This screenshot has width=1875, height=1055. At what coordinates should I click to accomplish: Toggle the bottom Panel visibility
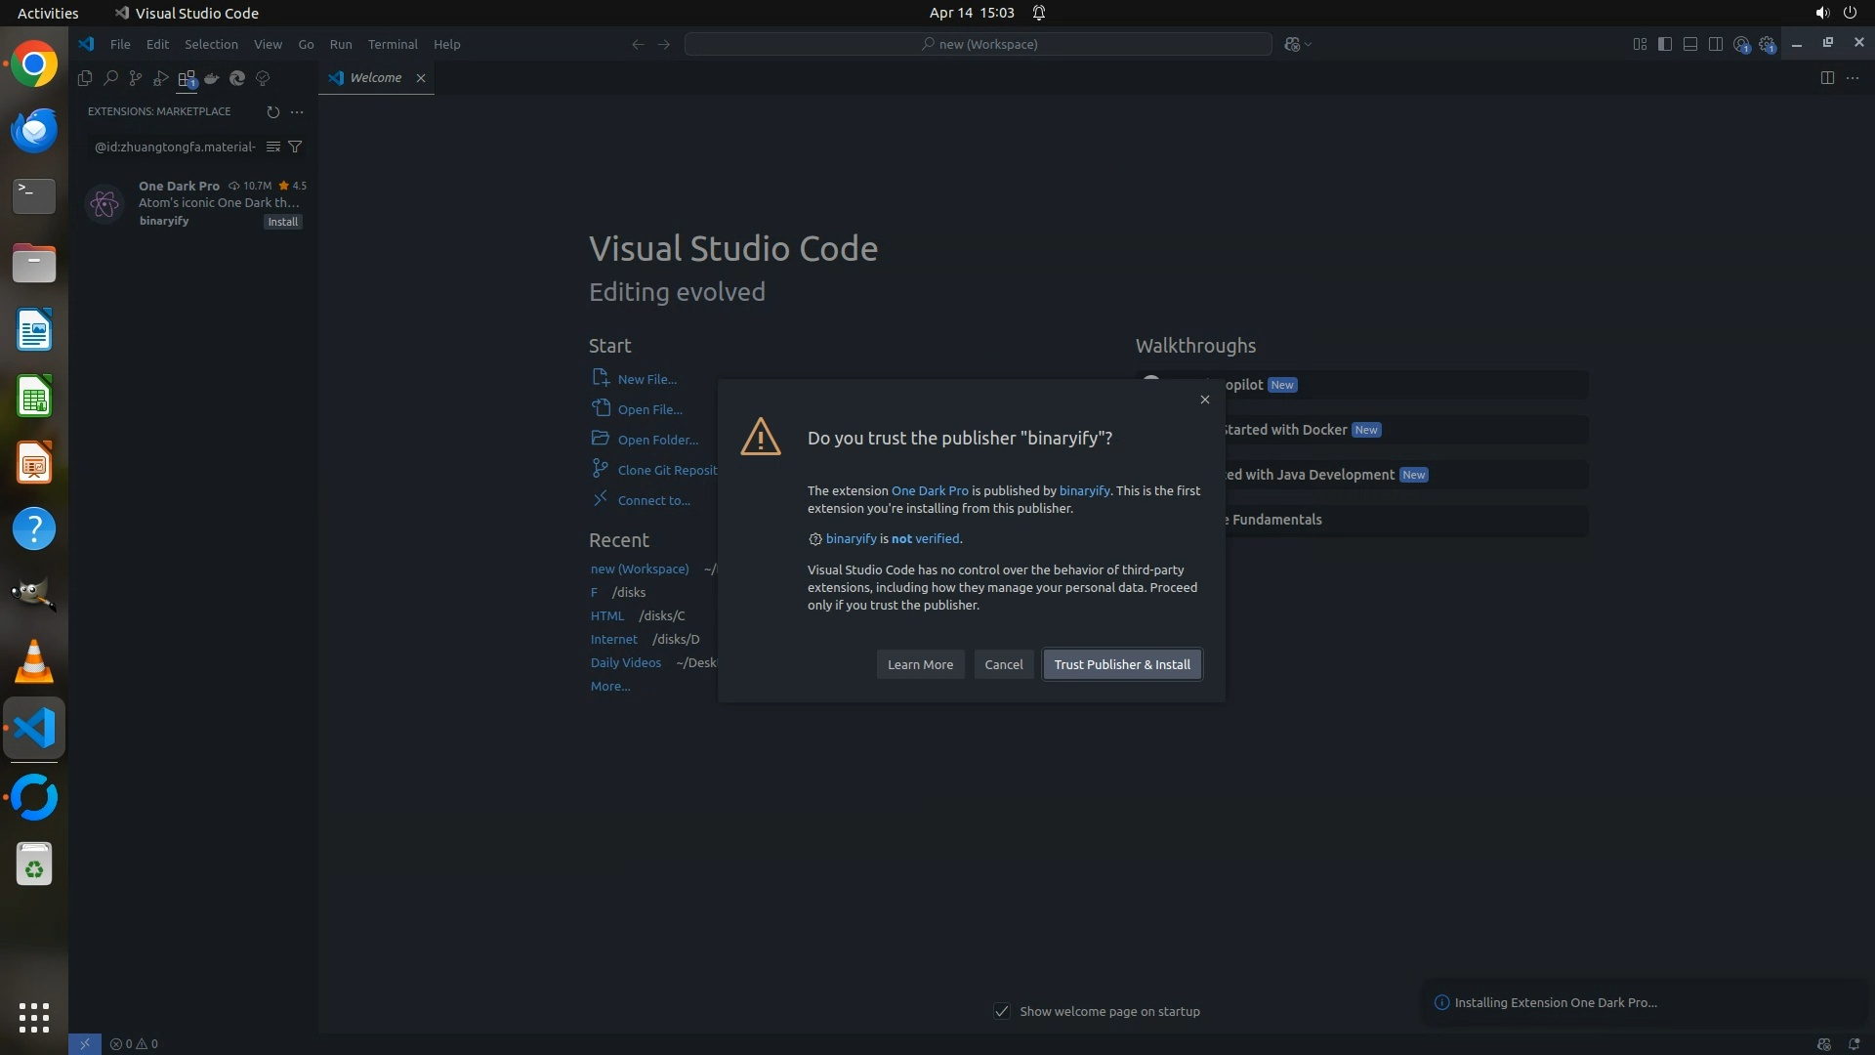click(x=1690, y=44)
